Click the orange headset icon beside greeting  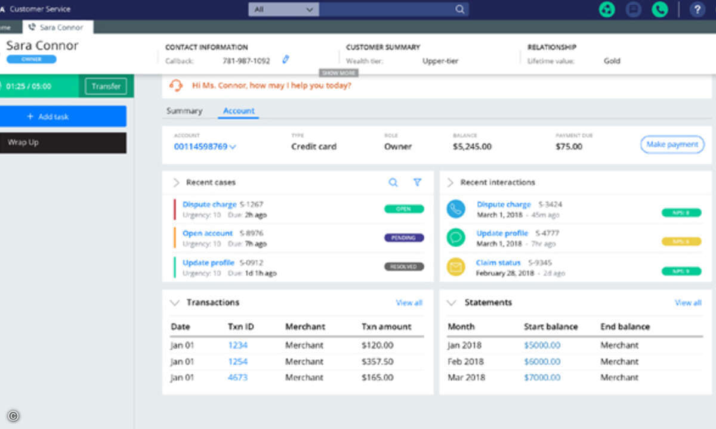(x=176, y=86)
